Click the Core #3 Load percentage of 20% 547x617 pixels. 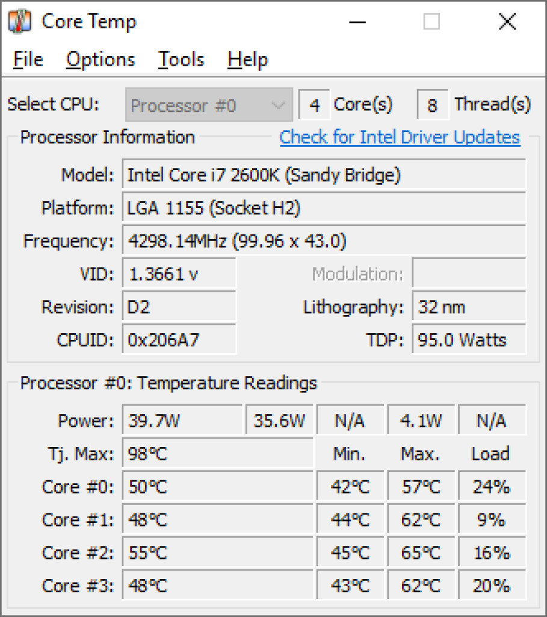pyautogui.click(x=492, y=585)
